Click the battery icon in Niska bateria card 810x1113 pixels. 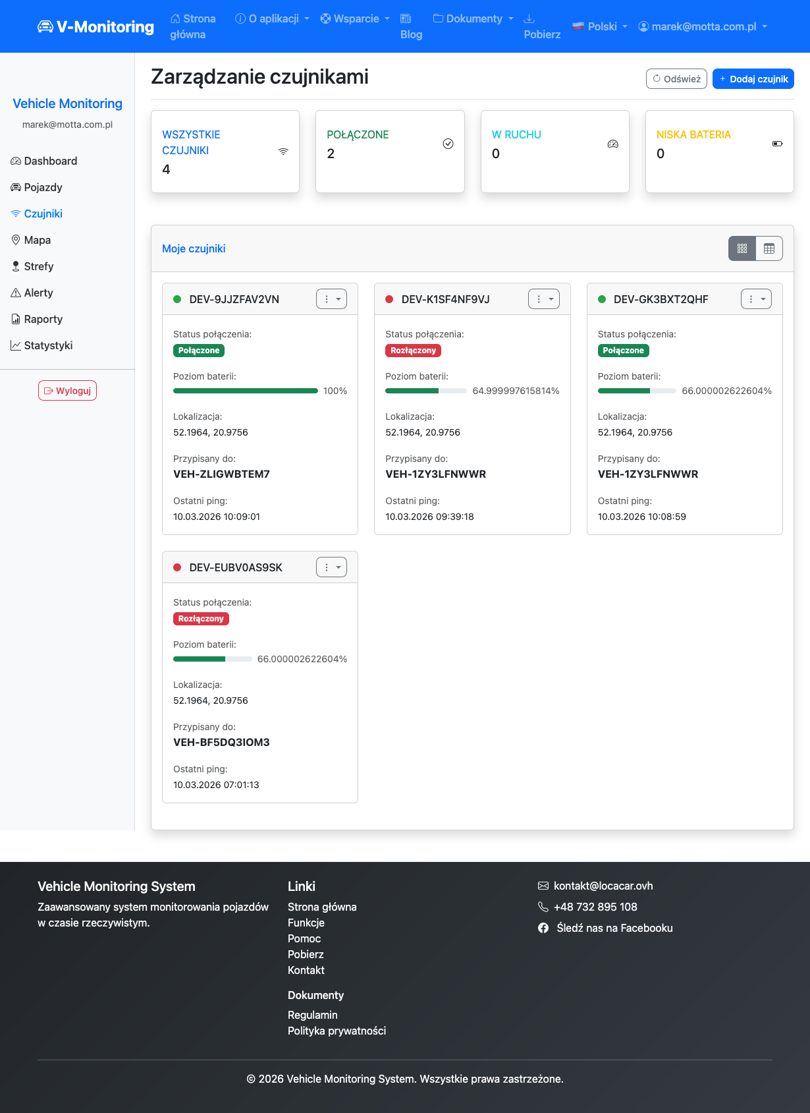coord(777,144)
